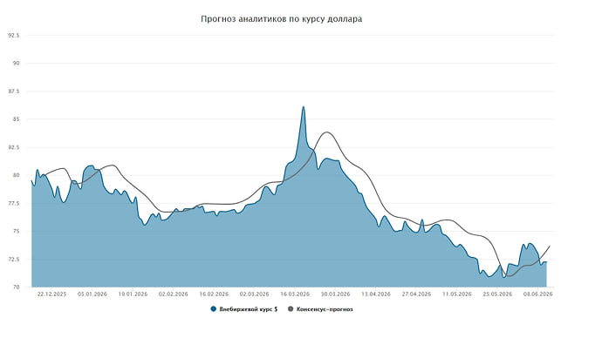Click the dollar rate peak above 85

(x=304, y=107)
